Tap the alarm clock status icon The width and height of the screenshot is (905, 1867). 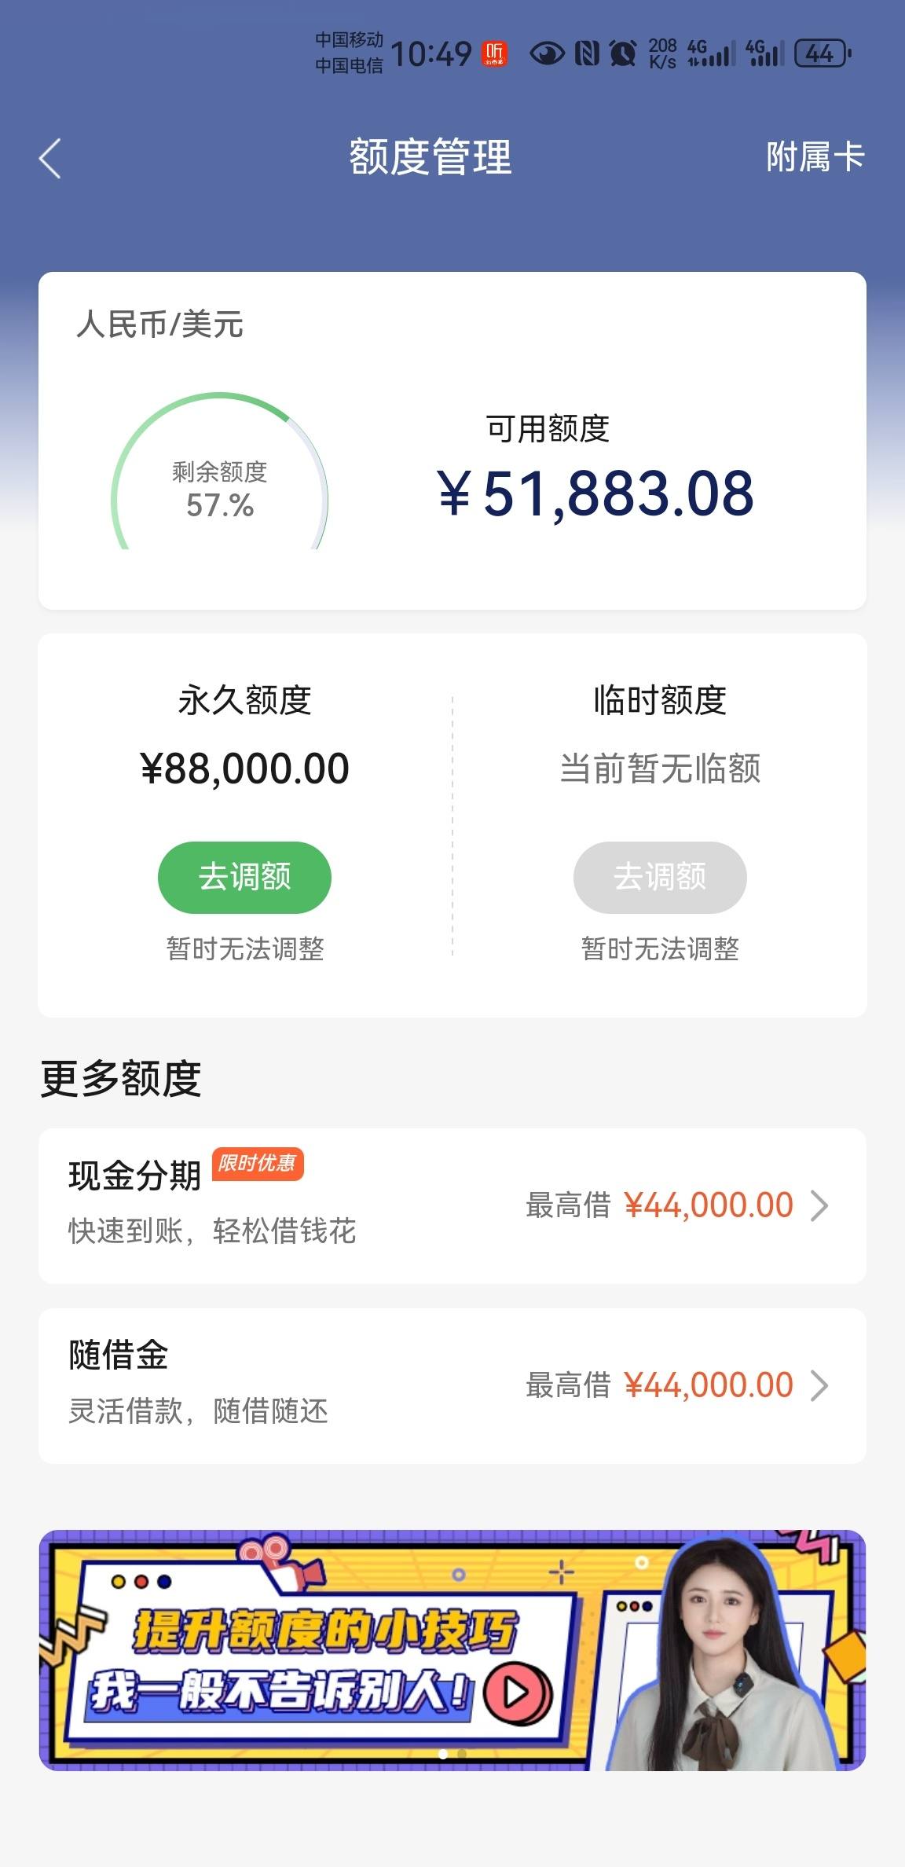[x=623, y=53]
